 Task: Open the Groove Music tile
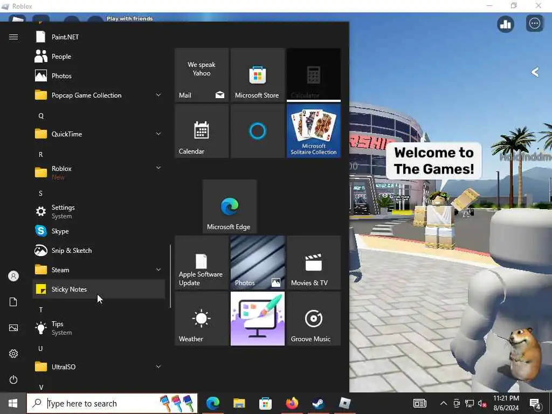tap(314, 318)
